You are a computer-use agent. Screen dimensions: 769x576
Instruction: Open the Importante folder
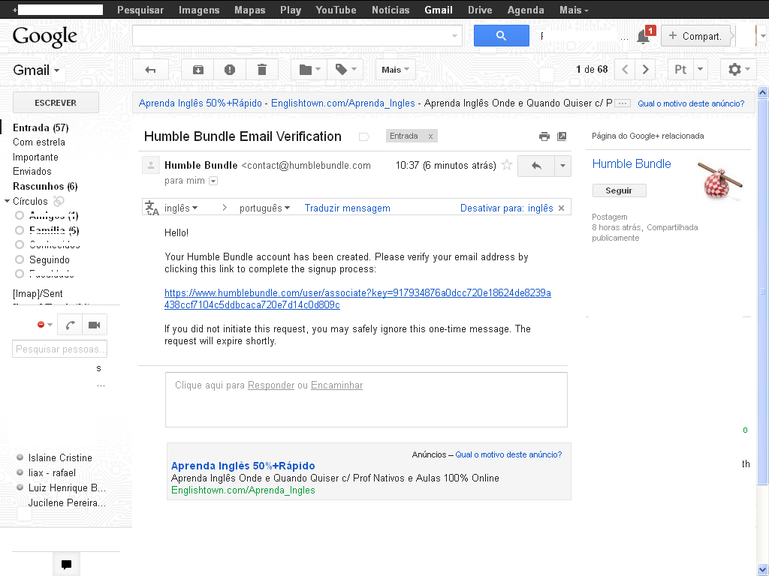35,157
